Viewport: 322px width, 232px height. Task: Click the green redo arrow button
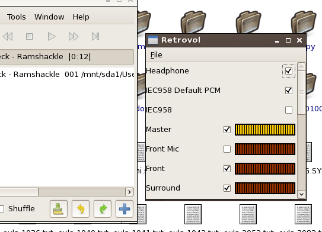(x=103, y=209)
